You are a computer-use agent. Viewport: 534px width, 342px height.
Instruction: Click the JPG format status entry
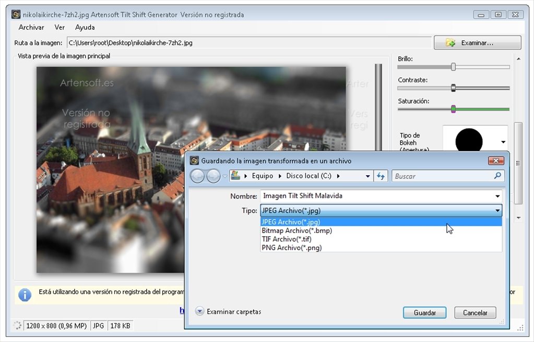[99, 326]
